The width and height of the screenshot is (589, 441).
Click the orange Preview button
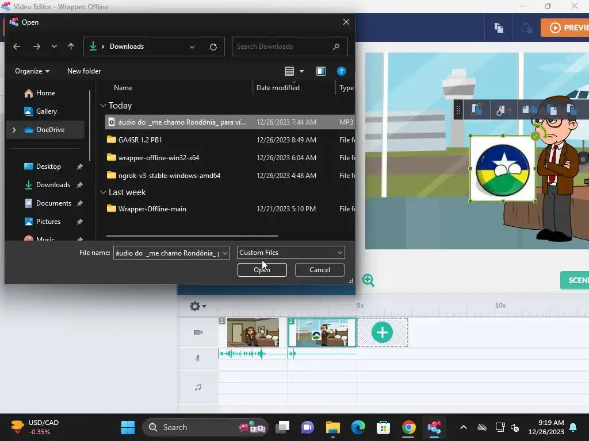coord(565,28)
